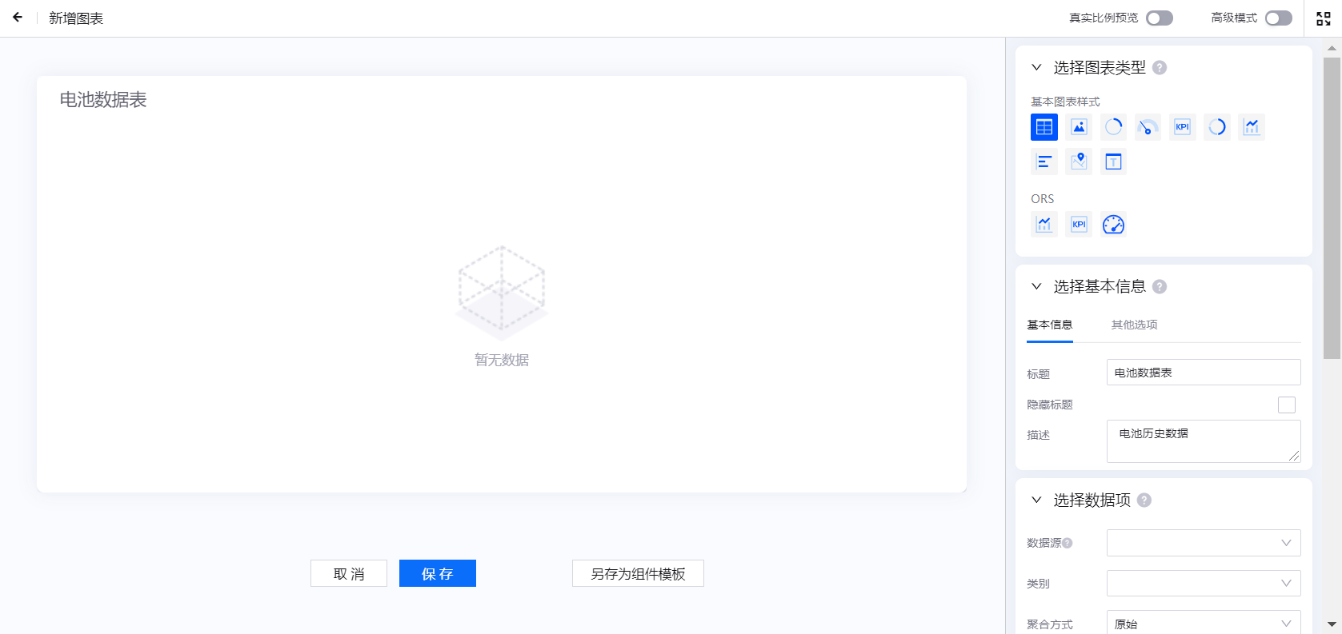Open the 类别 dropdown
Screen dimensions: 1342x634
(x=1203, y=584)
